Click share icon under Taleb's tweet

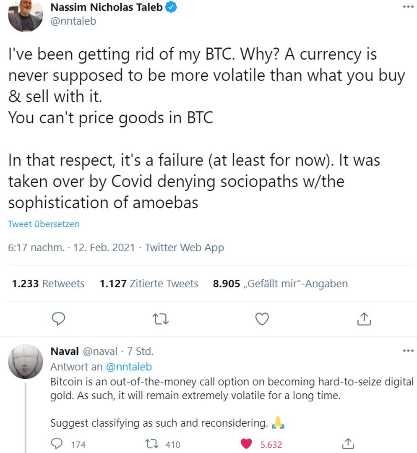click(364, 320)
